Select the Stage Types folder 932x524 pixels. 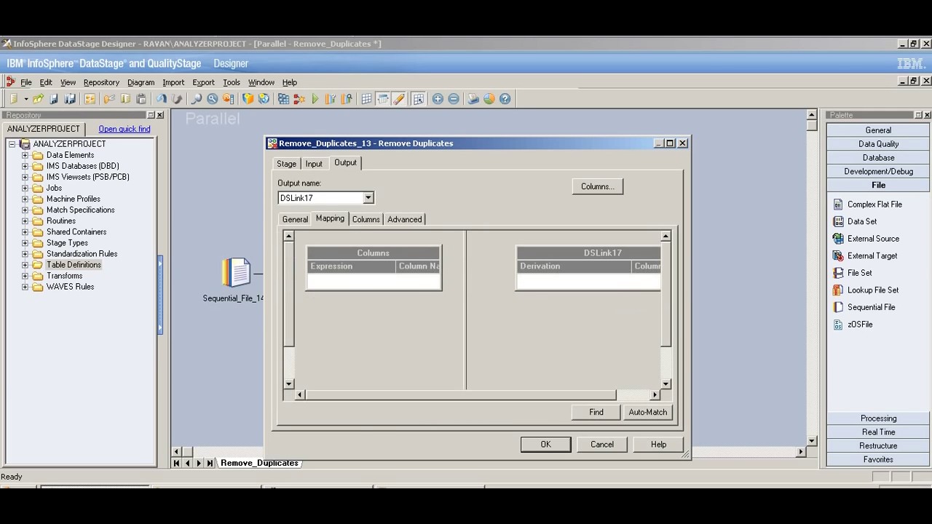point(67,243)
